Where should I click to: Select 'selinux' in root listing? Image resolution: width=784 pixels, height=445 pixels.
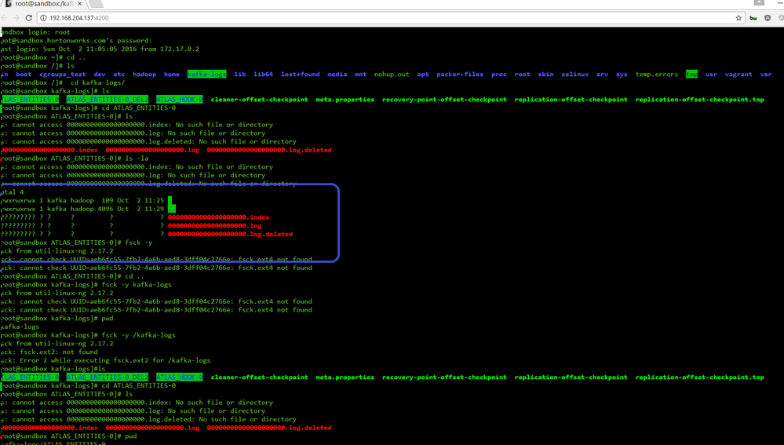click(x=575, y=74)
